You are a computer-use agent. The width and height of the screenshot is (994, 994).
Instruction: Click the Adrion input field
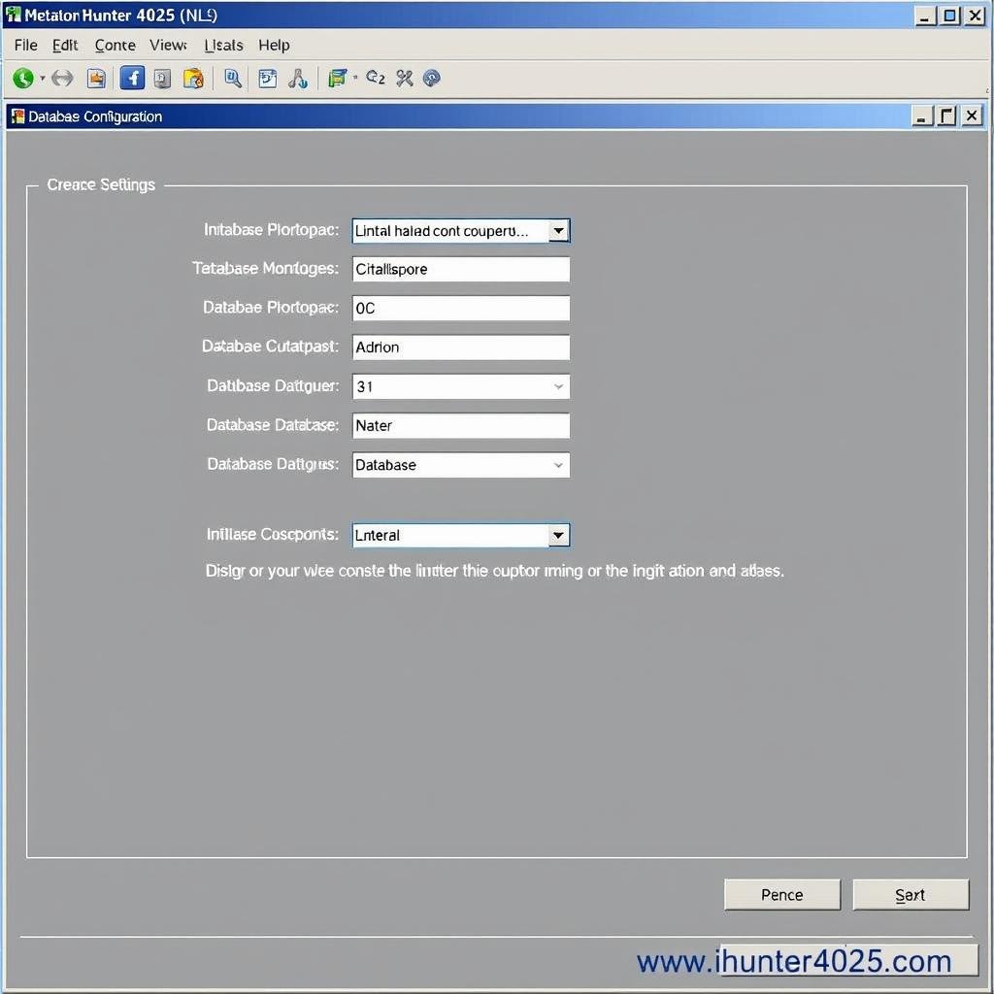tap(460, 347)
